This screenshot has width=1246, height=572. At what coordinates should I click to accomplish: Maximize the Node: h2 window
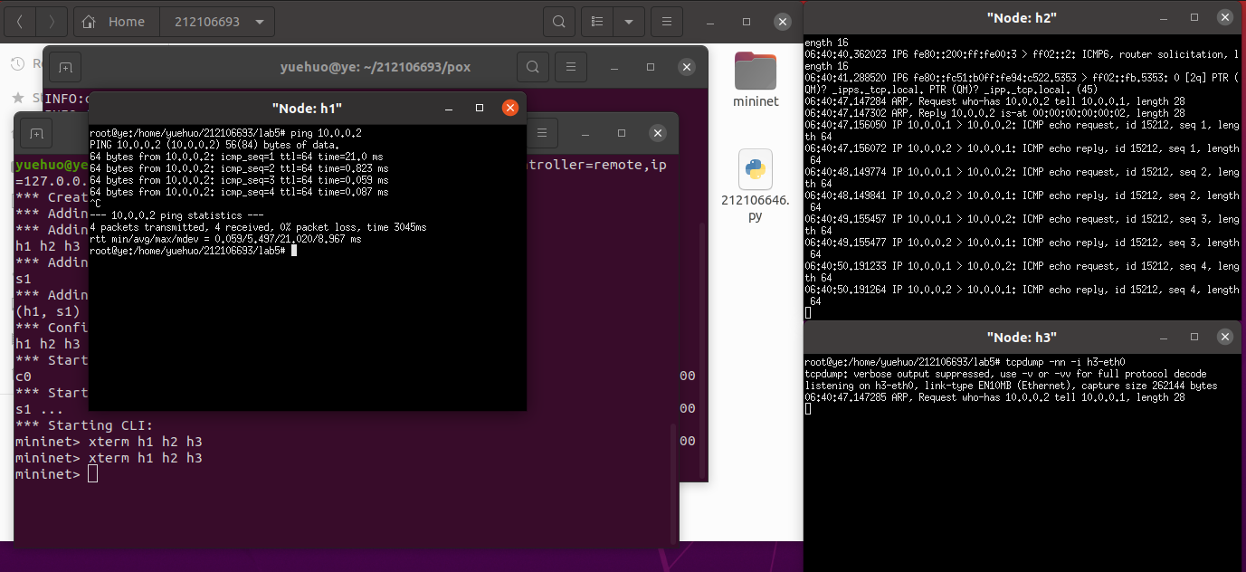coord(1194,17)
